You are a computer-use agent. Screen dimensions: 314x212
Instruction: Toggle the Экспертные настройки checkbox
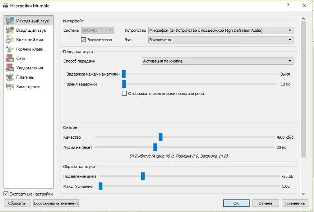[6, 194]
